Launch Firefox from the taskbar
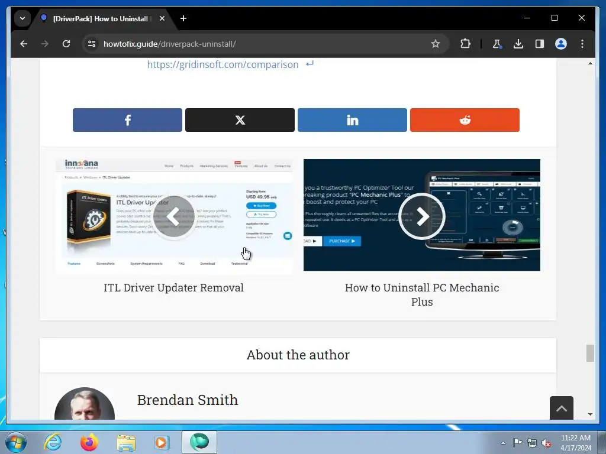The image size is (606, 454). click(x=89, y=442)
